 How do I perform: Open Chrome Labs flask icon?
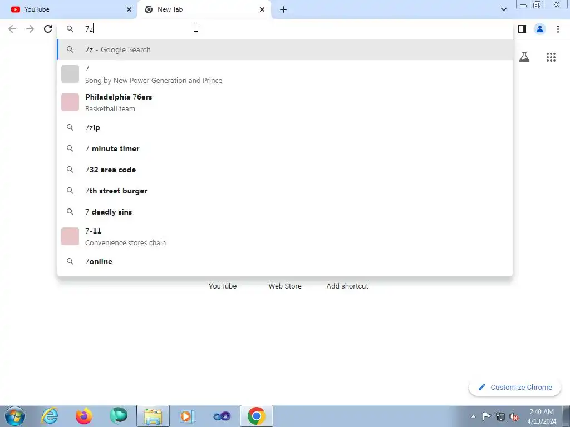(x=524, y=57)
